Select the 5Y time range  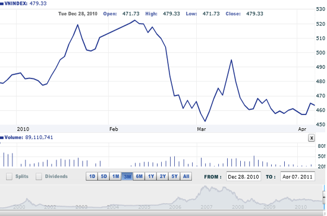[x=174, y=176]
